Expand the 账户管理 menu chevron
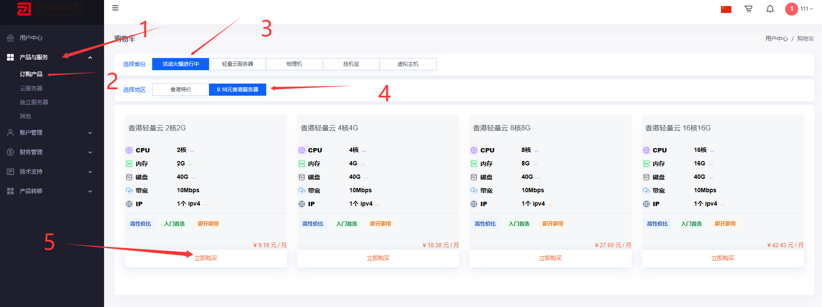The width and height of the screenshot is (822, 307). tap(90, 133)
